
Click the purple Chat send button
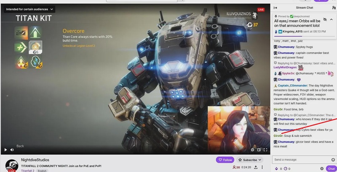click(332, 169)
